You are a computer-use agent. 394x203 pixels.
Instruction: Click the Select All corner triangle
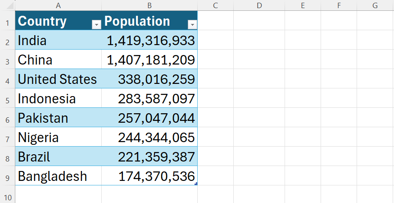10,6
